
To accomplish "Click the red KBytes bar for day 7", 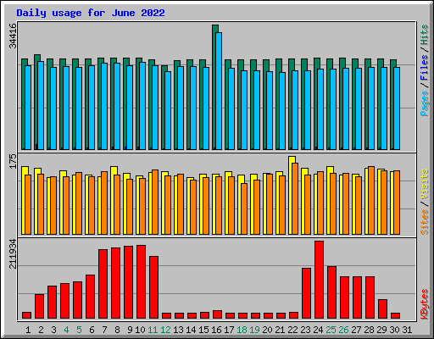I will (x=103, y=284).
